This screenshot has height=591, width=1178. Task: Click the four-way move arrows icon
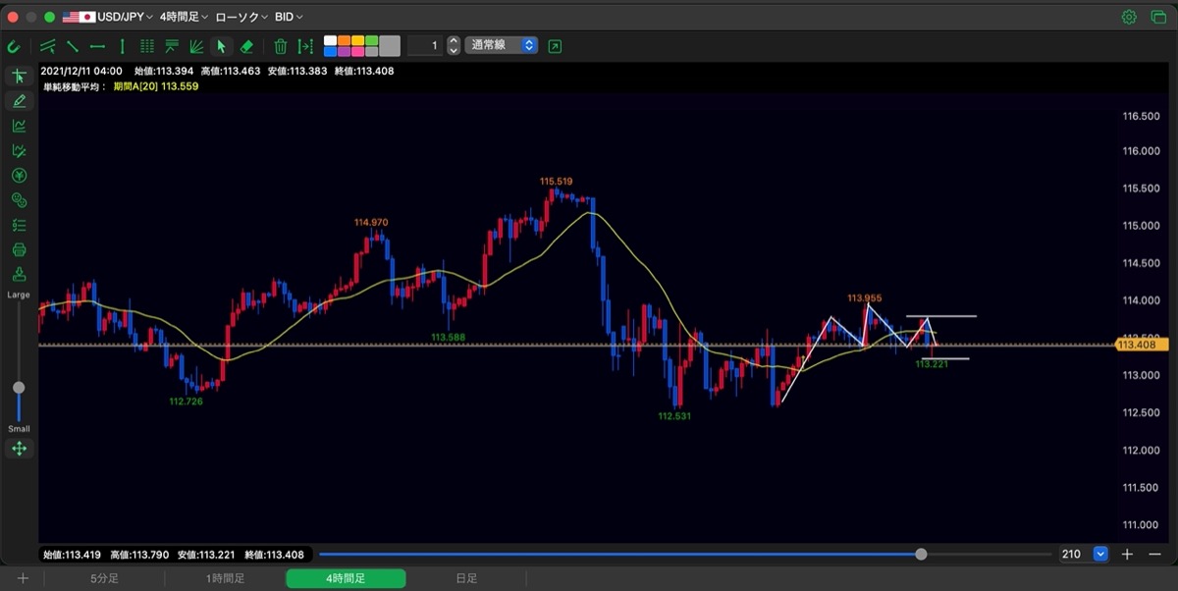pyautogui.click(x=19, y=449)
